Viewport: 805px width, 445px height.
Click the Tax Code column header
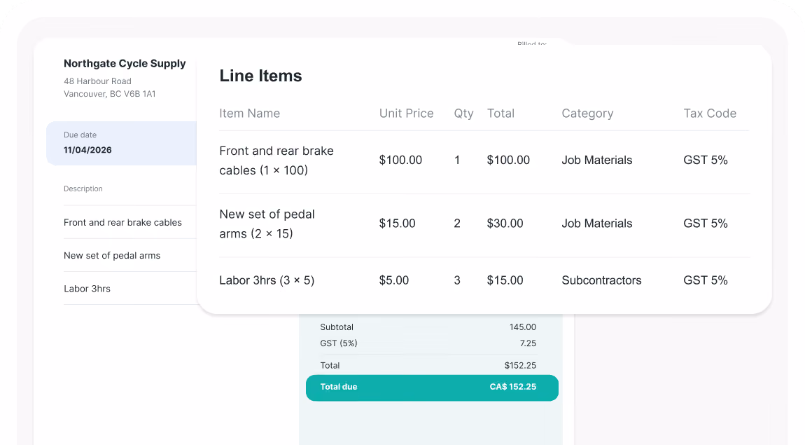(710, 114)
